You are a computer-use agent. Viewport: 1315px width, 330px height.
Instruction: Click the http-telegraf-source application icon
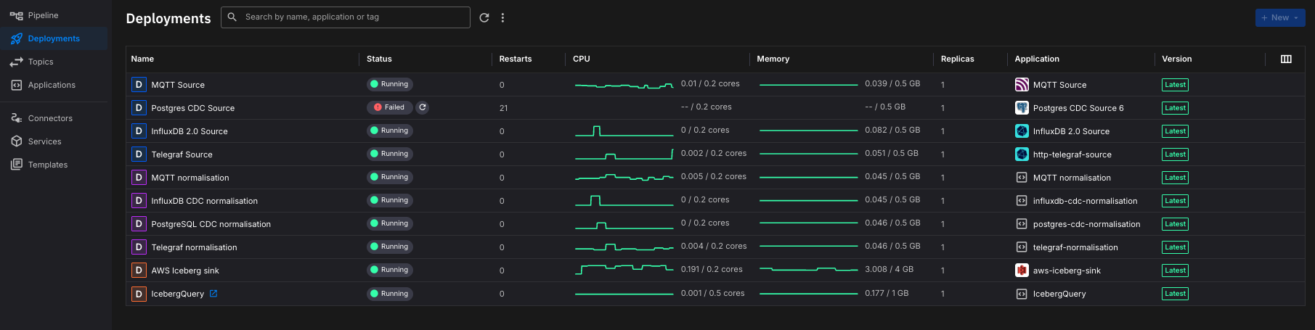(1022, 154)
